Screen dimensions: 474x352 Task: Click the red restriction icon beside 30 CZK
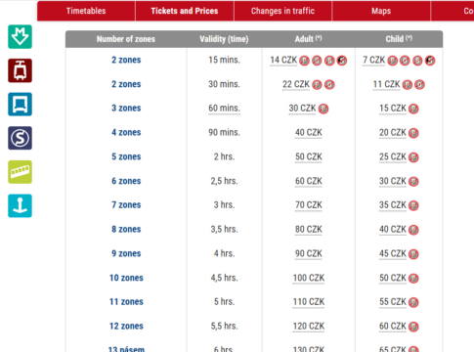[x=323, y=109]
